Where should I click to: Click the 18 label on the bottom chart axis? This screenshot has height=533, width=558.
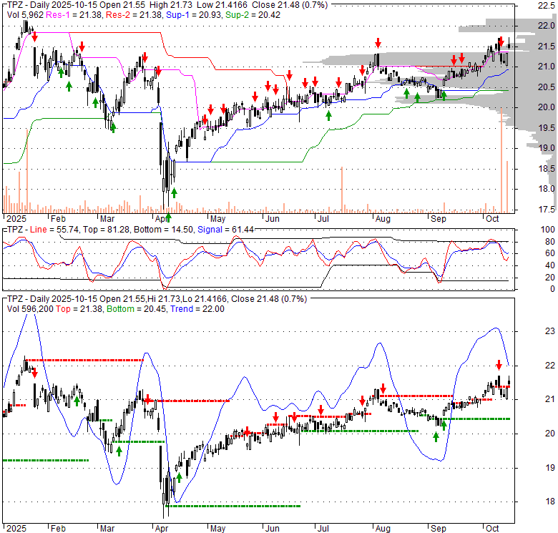(x=550, y=502)
